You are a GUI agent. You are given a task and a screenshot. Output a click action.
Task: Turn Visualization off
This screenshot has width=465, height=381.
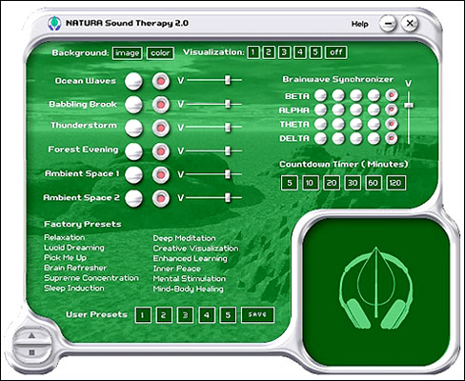pos(336,52)
